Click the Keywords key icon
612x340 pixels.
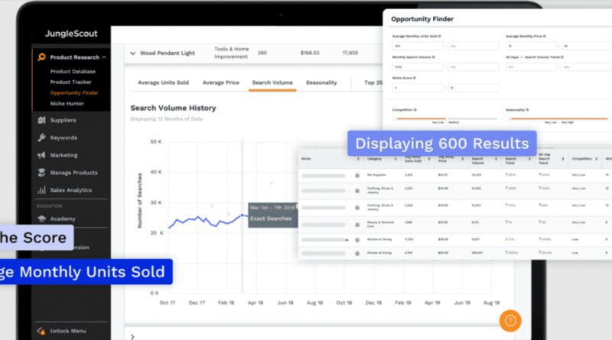tap(41, 138)
